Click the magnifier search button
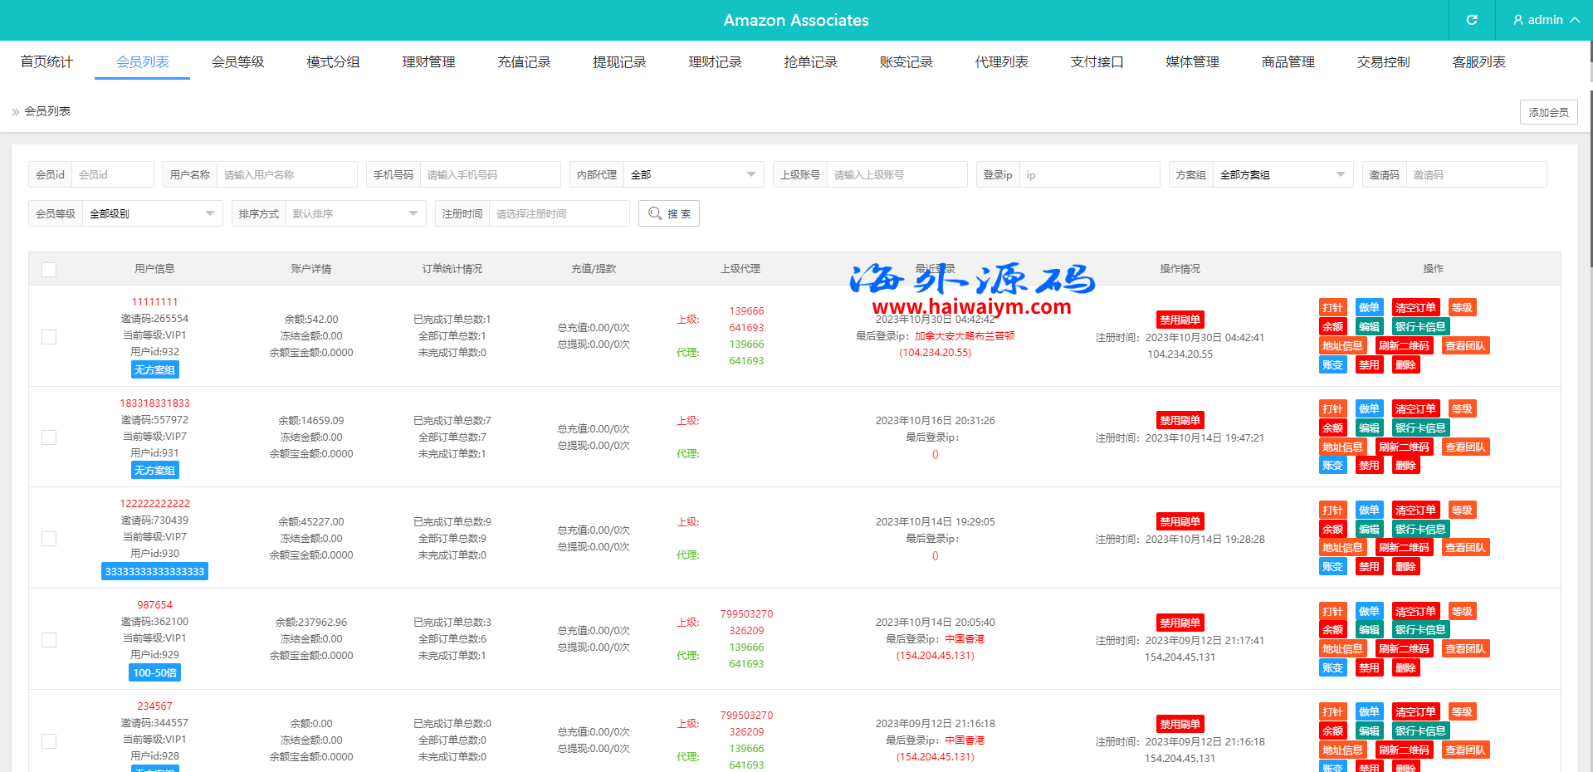Screen dimensions: 1593x772 coord(668,213)
